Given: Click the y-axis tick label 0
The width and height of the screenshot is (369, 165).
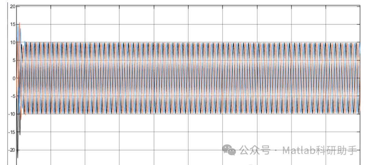Looking at the screenshot, I should (13, 78).
